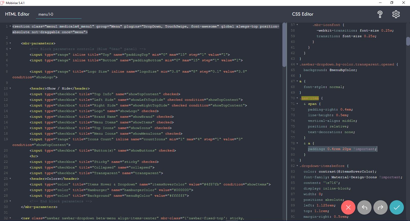Place cursor on padding line 79 in CSS
410x221 pixels.
[x=342, y=149]
